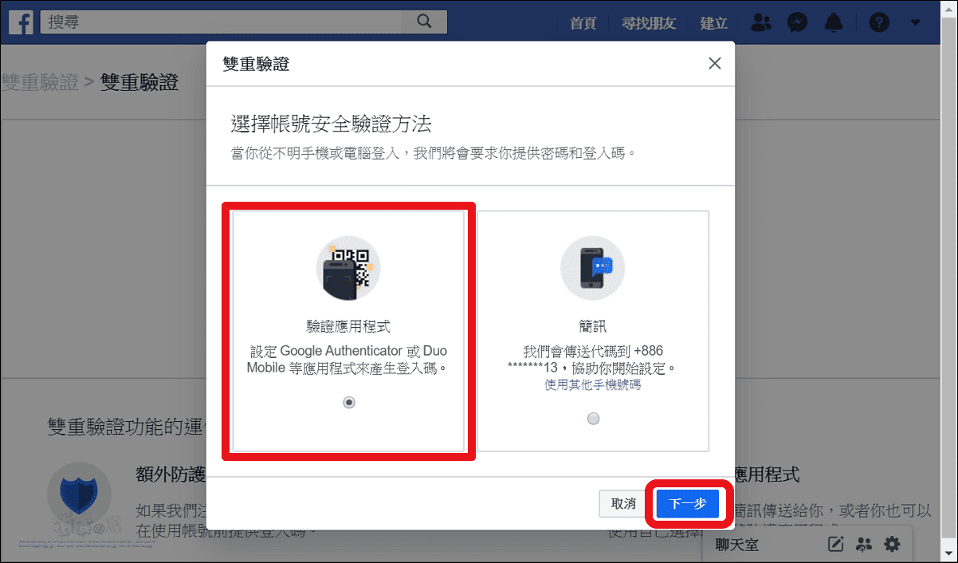The height and width of the screenshot is (563, 958).
Task: Click 建立 in top navigation
Action: tap(713, 22)
